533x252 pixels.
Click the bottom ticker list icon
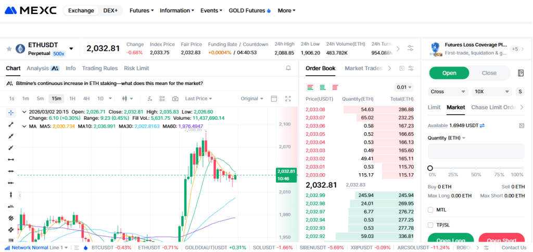click(x=77, y=248)
